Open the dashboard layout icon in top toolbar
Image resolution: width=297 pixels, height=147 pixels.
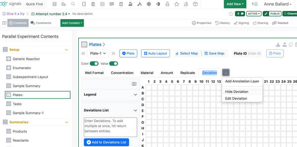pyautogui.click(x=55, y=4)
